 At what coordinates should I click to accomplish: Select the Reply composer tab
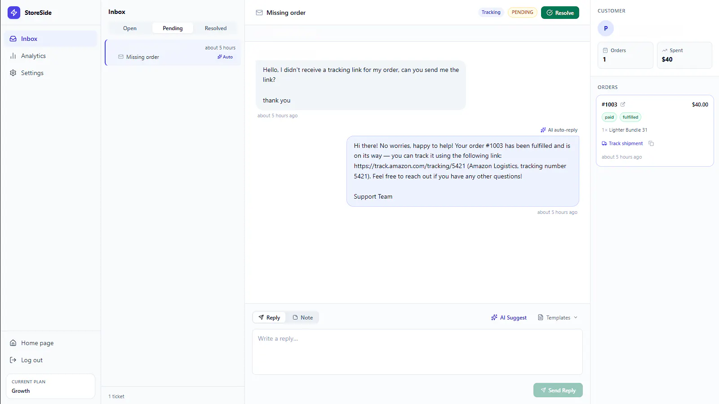pos(269,317)
